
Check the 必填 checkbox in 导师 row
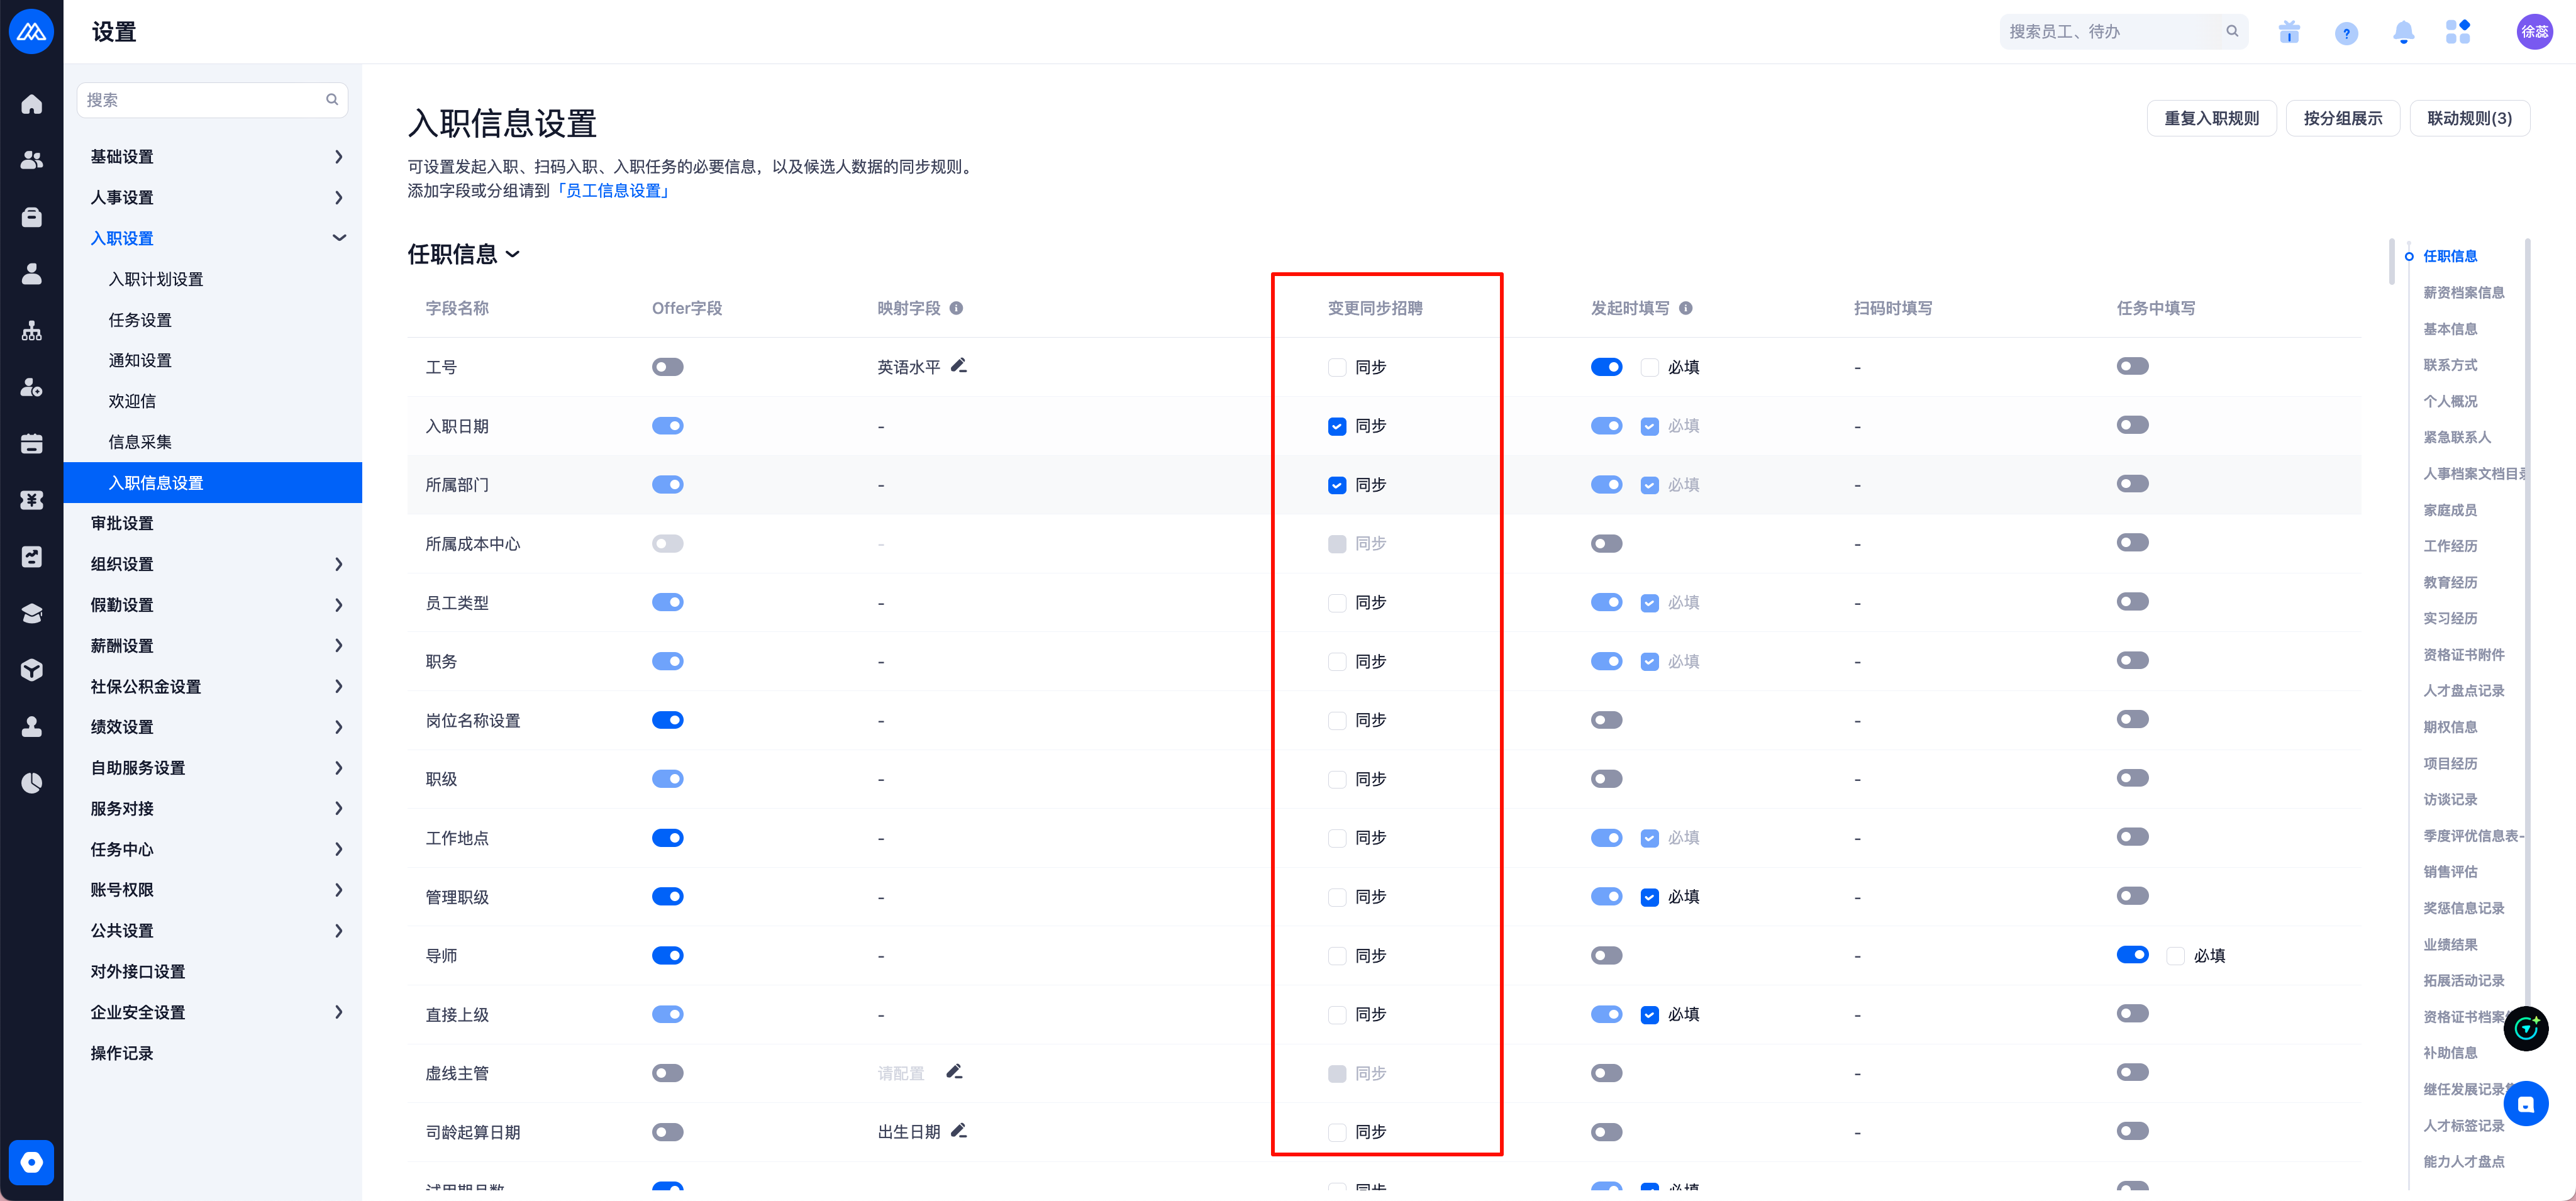[2175, 956]
